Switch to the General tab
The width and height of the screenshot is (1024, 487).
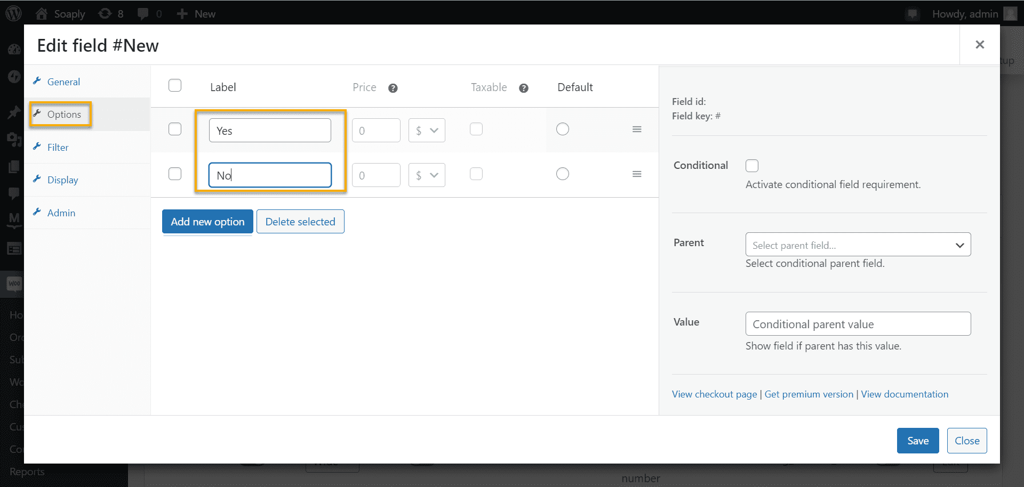click(x=87, y=82)
